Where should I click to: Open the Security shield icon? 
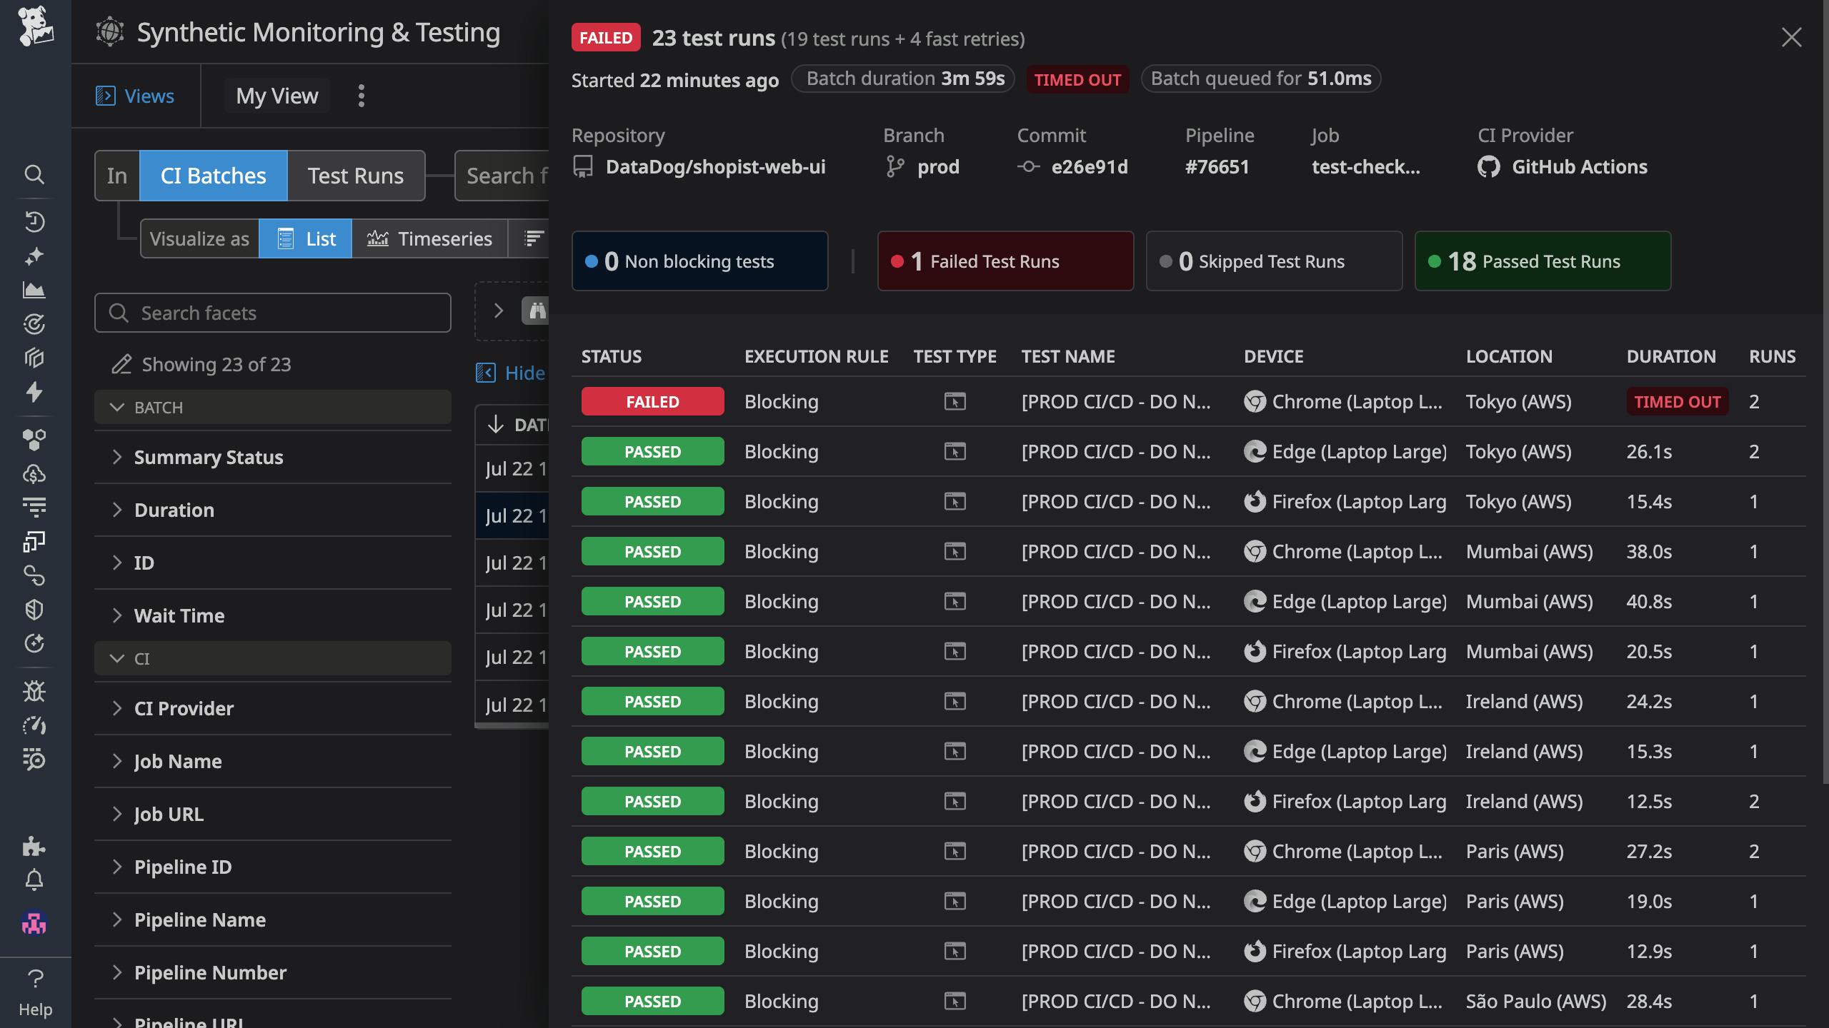point(34,608)
